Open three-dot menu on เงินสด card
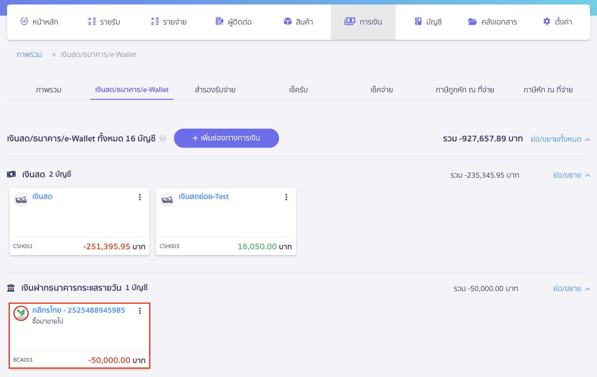This screenshot has height=377, width=597. click(140, 197)
